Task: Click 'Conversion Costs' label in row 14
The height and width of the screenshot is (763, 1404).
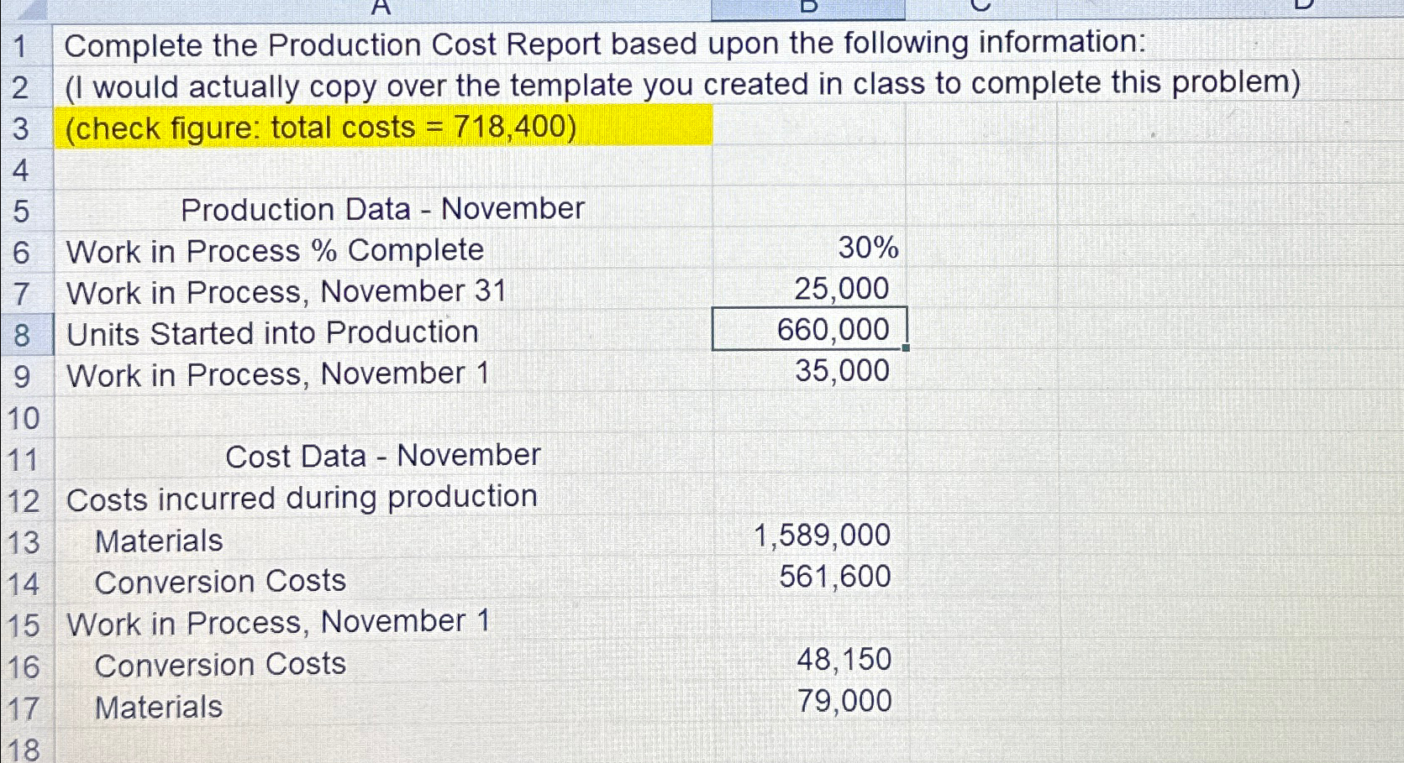Action: (220, 582)
